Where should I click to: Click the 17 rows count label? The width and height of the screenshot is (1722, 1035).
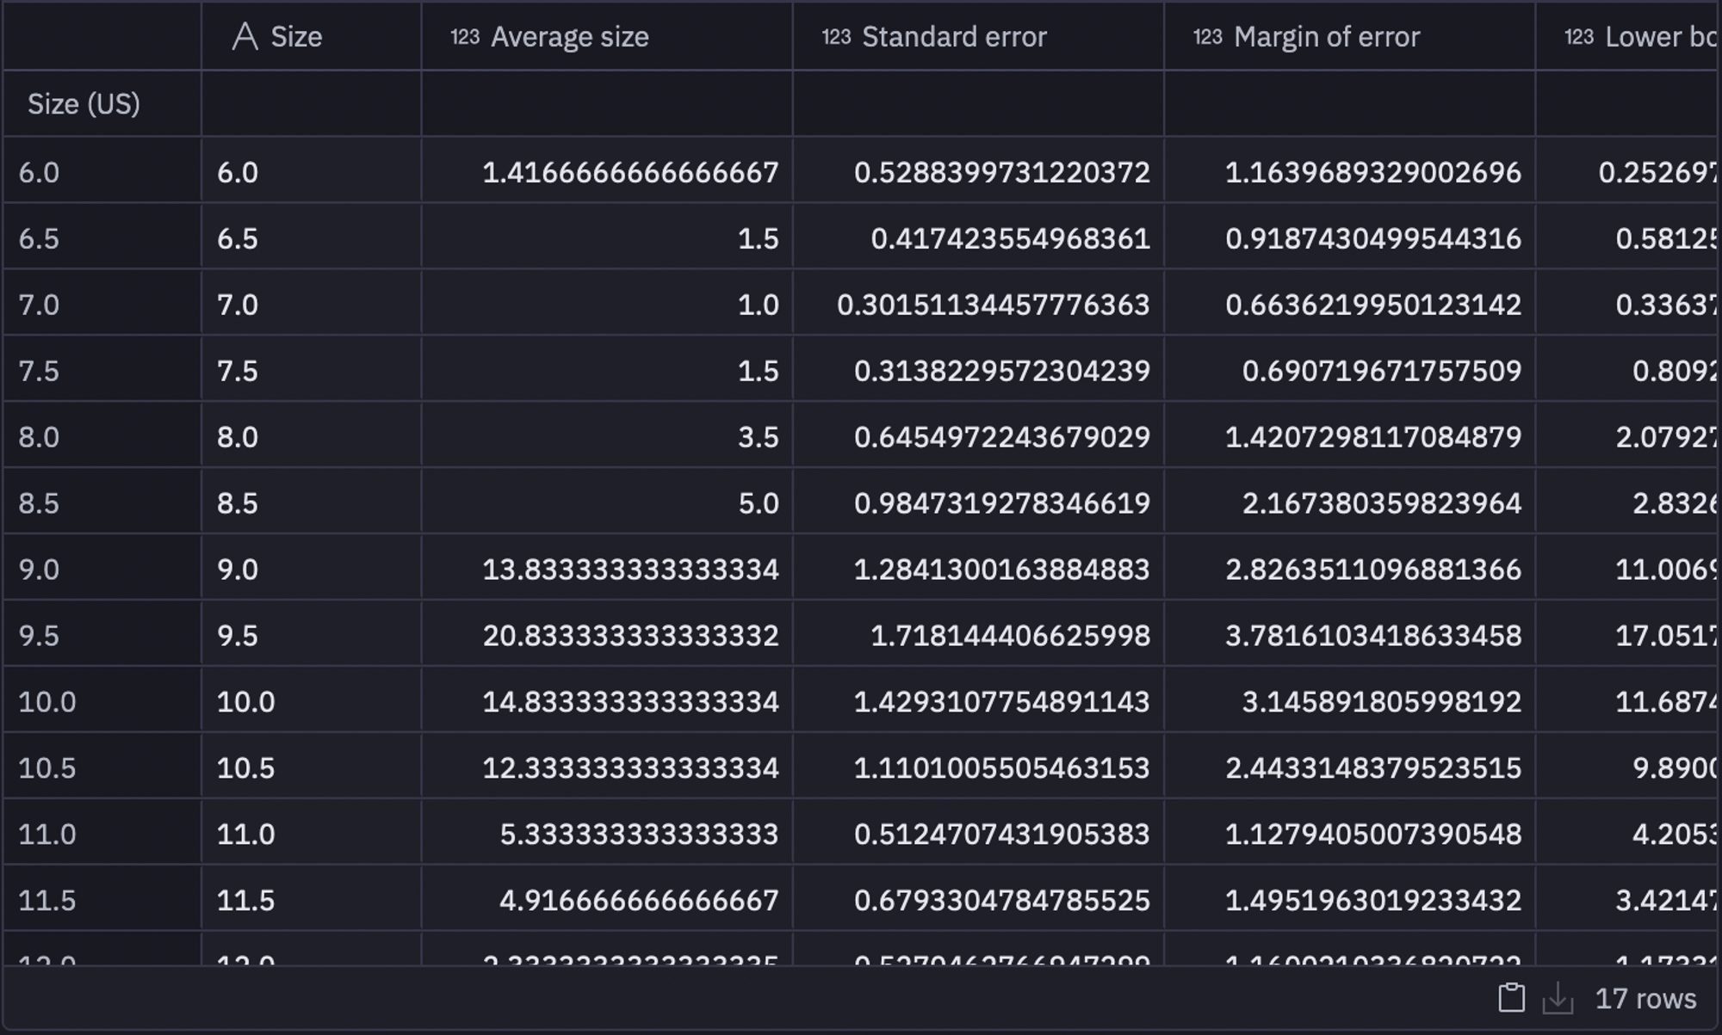pos(1645,999)
